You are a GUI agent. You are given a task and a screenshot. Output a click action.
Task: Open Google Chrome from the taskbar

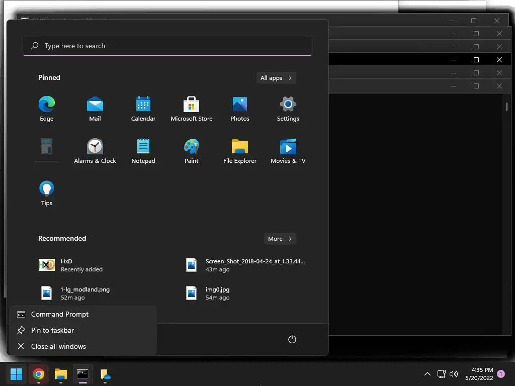38,374
